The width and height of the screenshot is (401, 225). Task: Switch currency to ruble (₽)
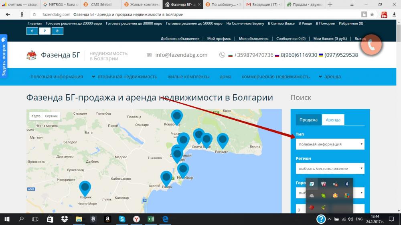tap(45, 31)
